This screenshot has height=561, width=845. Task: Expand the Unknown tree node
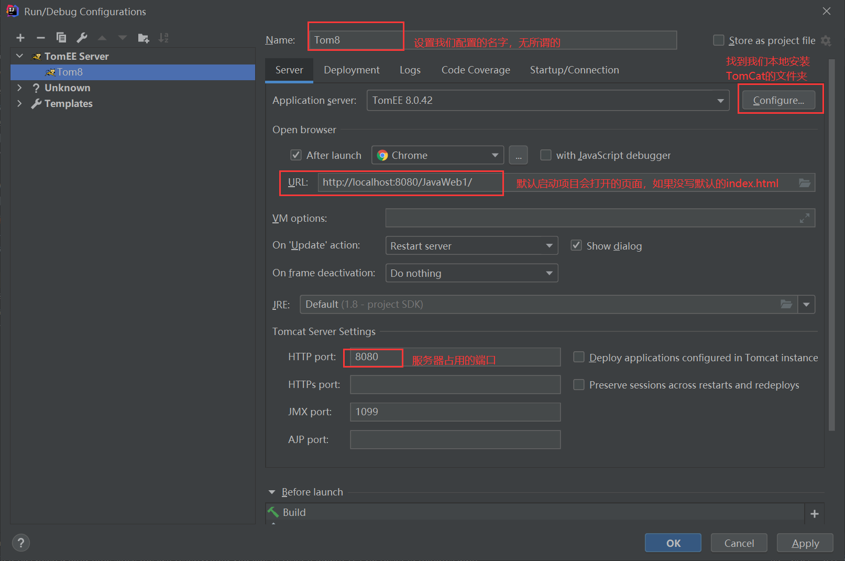(20, 88)
